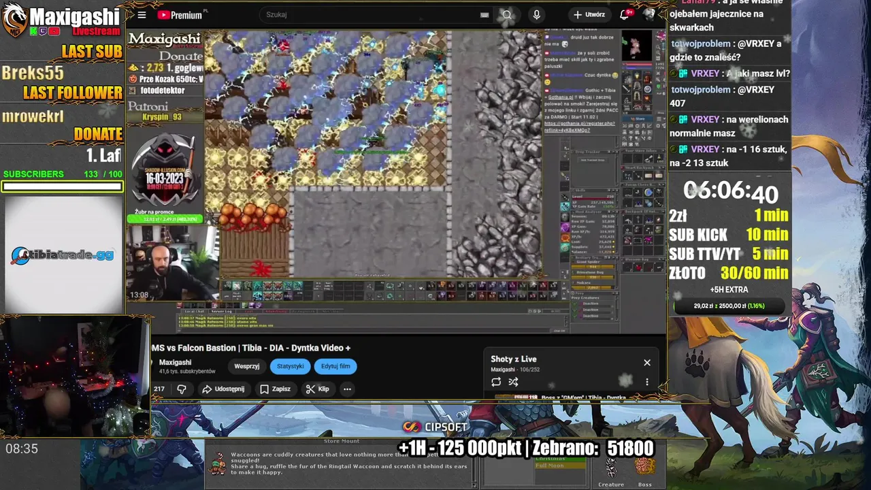
Task: Click the 06:06:40 stream timer
Action: point(731,192)
